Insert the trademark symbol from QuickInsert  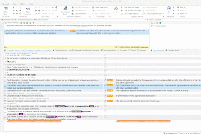[43, 11]
